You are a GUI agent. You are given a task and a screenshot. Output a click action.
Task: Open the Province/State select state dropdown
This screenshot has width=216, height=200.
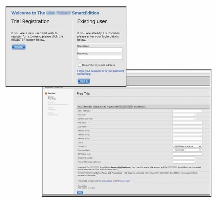coord(187,150)
